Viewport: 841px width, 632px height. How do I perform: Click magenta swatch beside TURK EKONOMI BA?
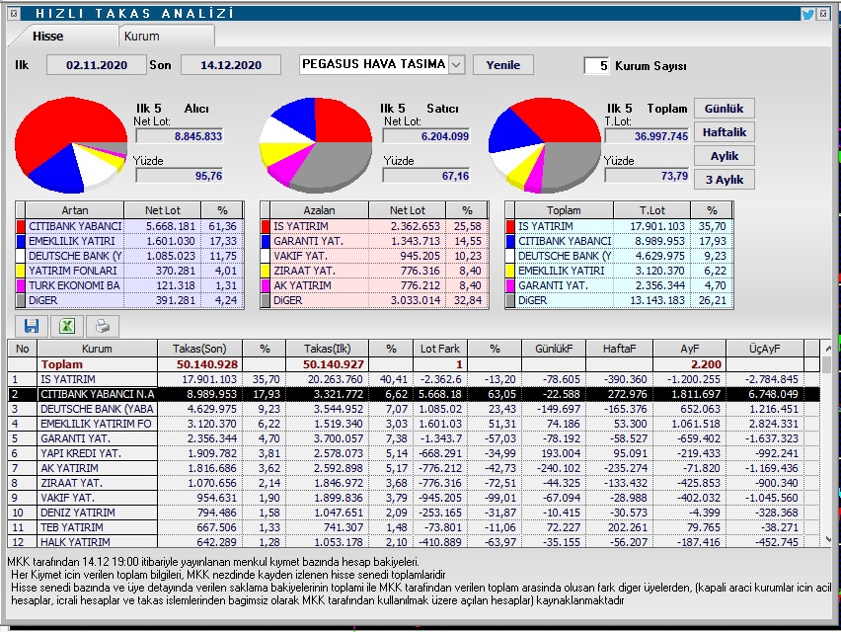point(21,285)
